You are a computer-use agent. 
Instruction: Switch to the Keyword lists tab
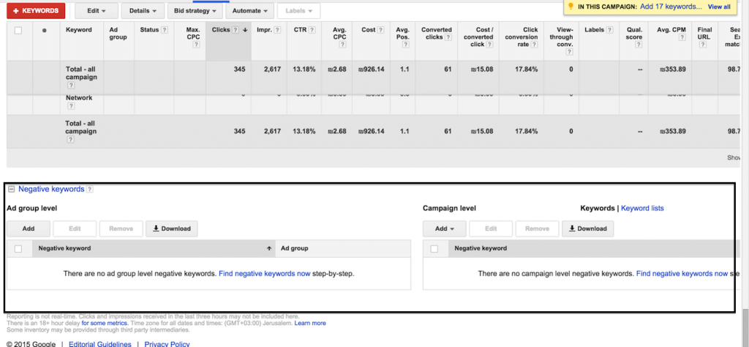point(642,208)
